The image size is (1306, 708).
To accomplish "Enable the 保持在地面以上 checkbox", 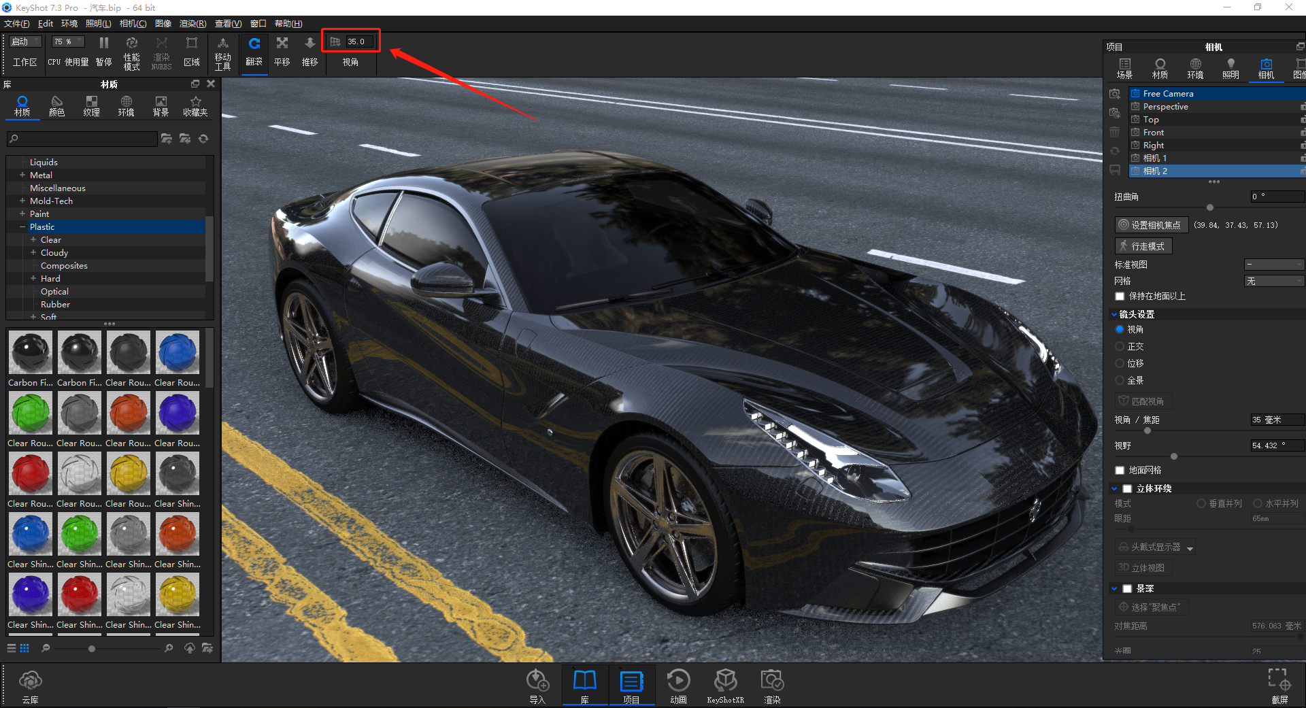I will coord(1120,296).
